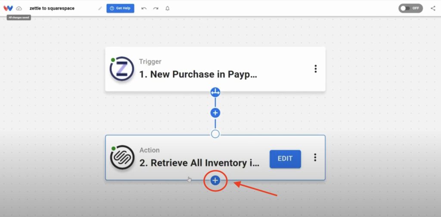Toggle the workflow ON/OFF switch
The height and width of the screenshot is (217, 441).
(x=410, y=8)
